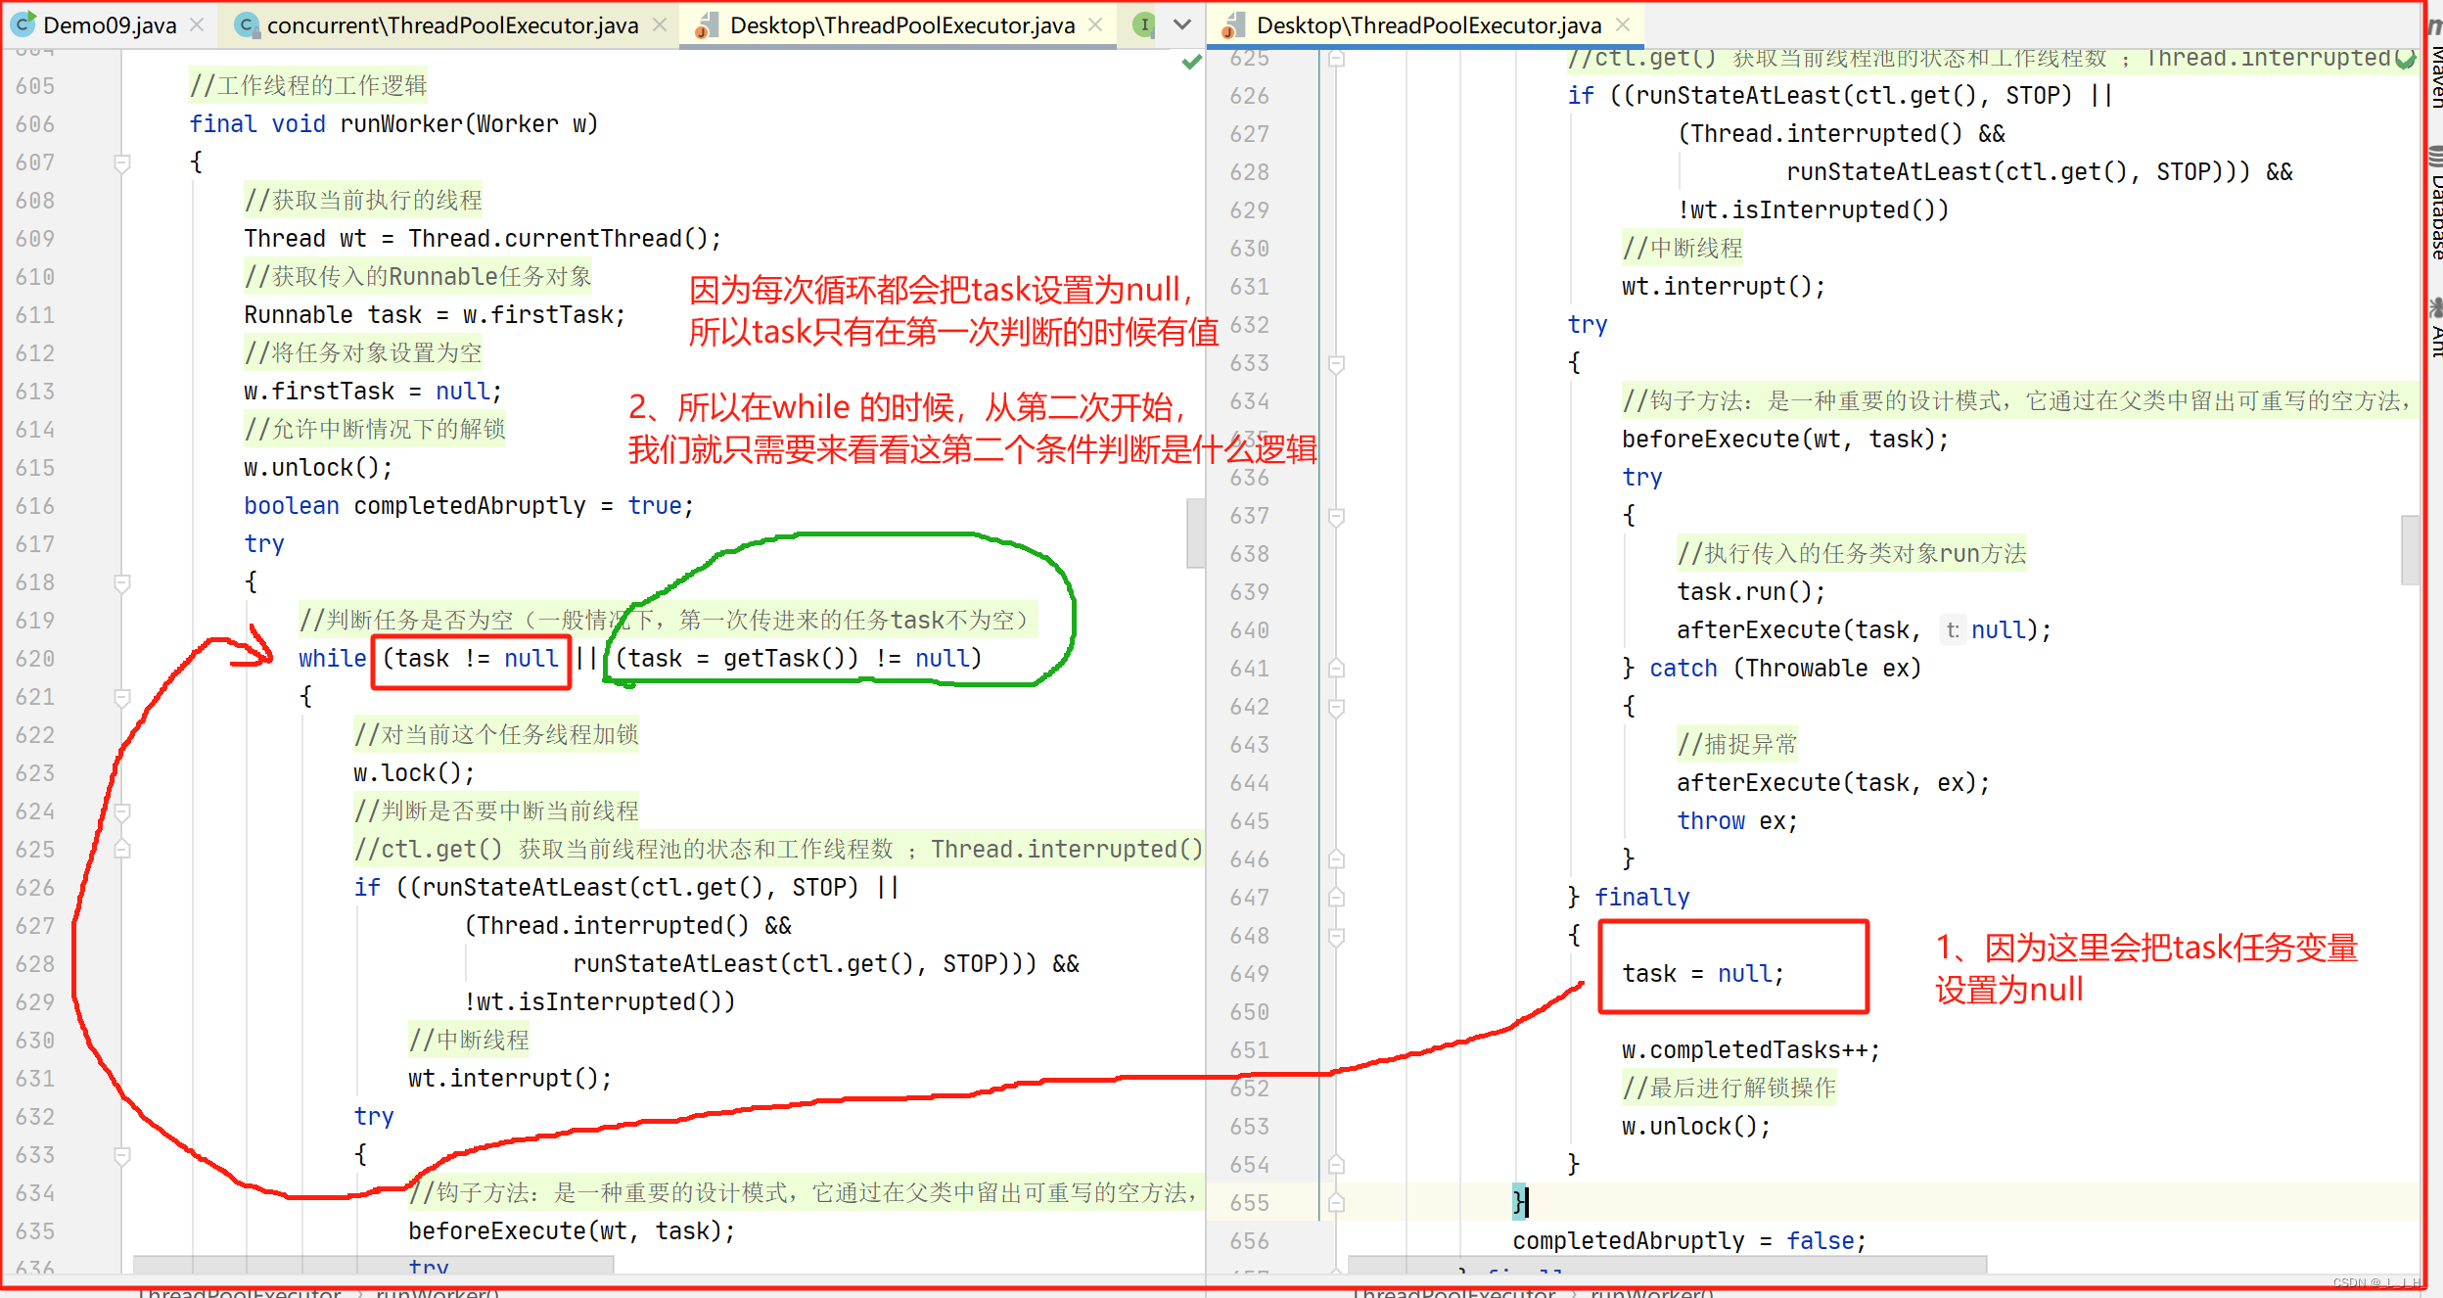Click 'completedAbruptly = false;' in right editor
The width and height of the screenshot is (2443, 1298).
click(1689, 1241)
